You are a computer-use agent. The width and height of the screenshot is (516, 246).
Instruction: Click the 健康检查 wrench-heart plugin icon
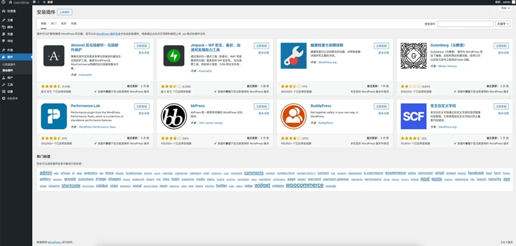pyautogui.click(x=294, y=55)
